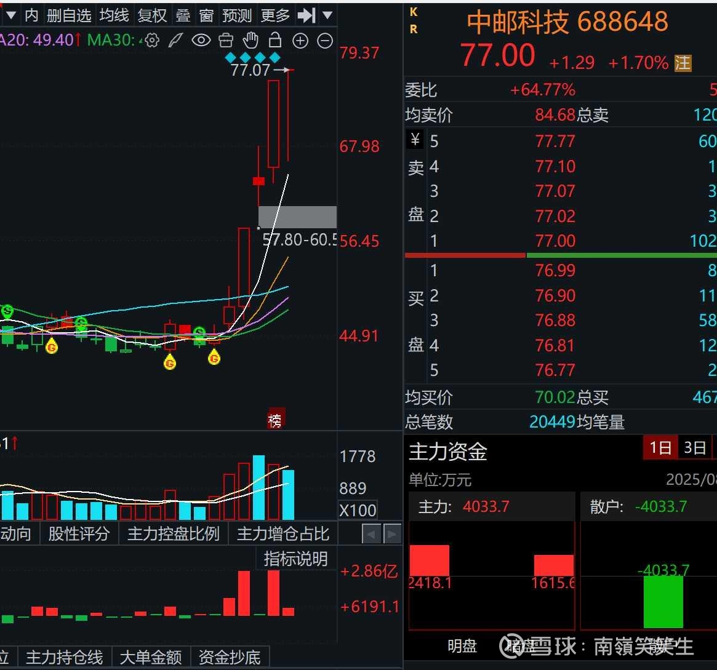Open 指标说明 indicator description
Viewport: 717px width, 670px height.
point(296,559)
